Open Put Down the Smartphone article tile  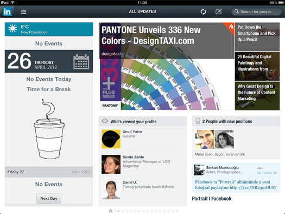pos(257,37)
